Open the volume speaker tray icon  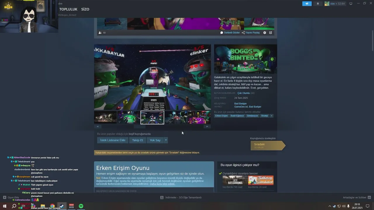click(344, 206)
